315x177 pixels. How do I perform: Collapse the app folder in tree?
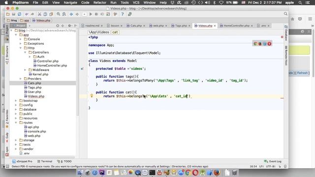16,35
